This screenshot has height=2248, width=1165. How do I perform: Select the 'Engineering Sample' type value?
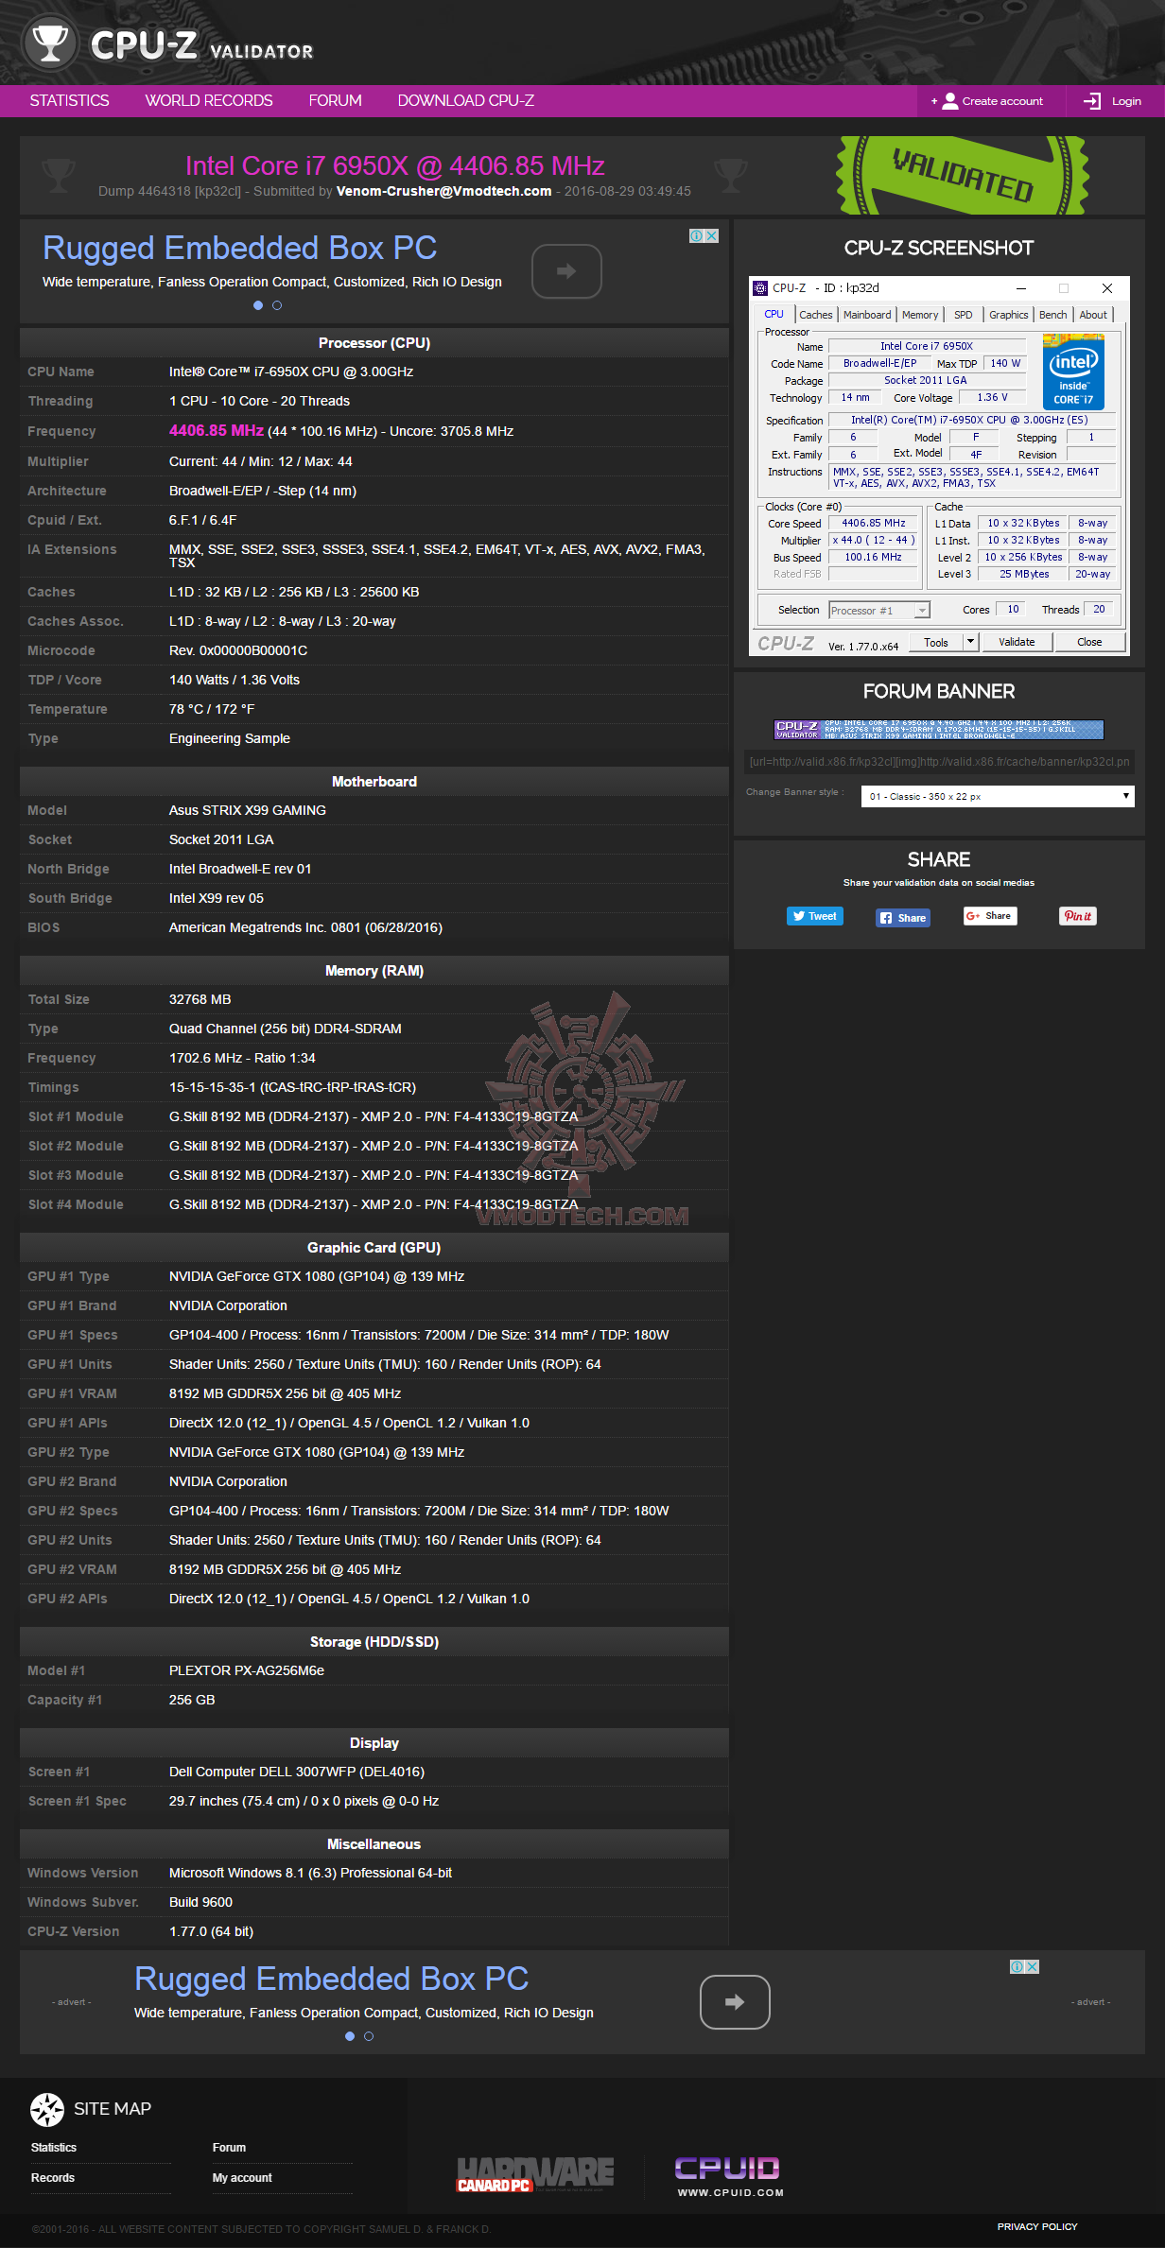[x=230, y=738]
